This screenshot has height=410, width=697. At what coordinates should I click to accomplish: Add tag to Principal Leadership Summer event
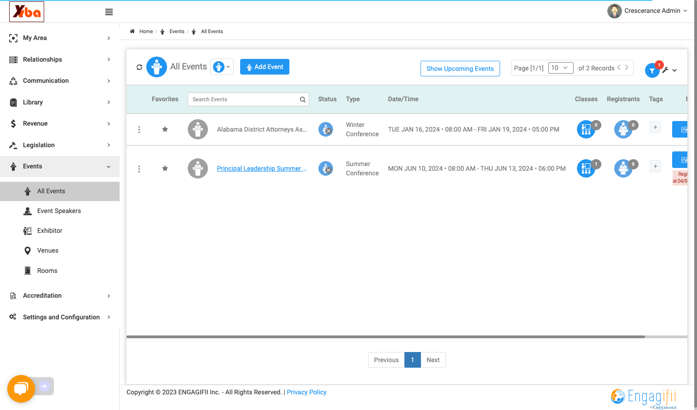pyautogui.click(x=656, y=166)
